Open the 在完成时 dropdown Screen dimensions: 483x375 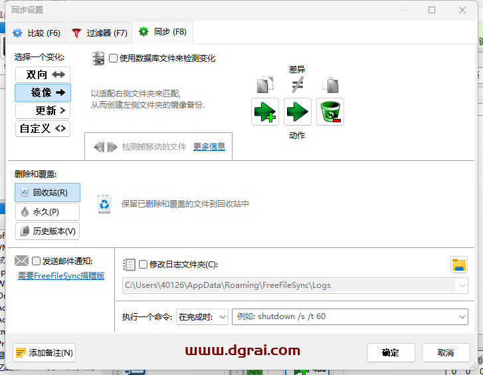point(202,316)
